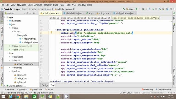This screenshot has height=99, width=176.
Task: Open the app run configuration dropdown
Action: (x=130, y=9)
